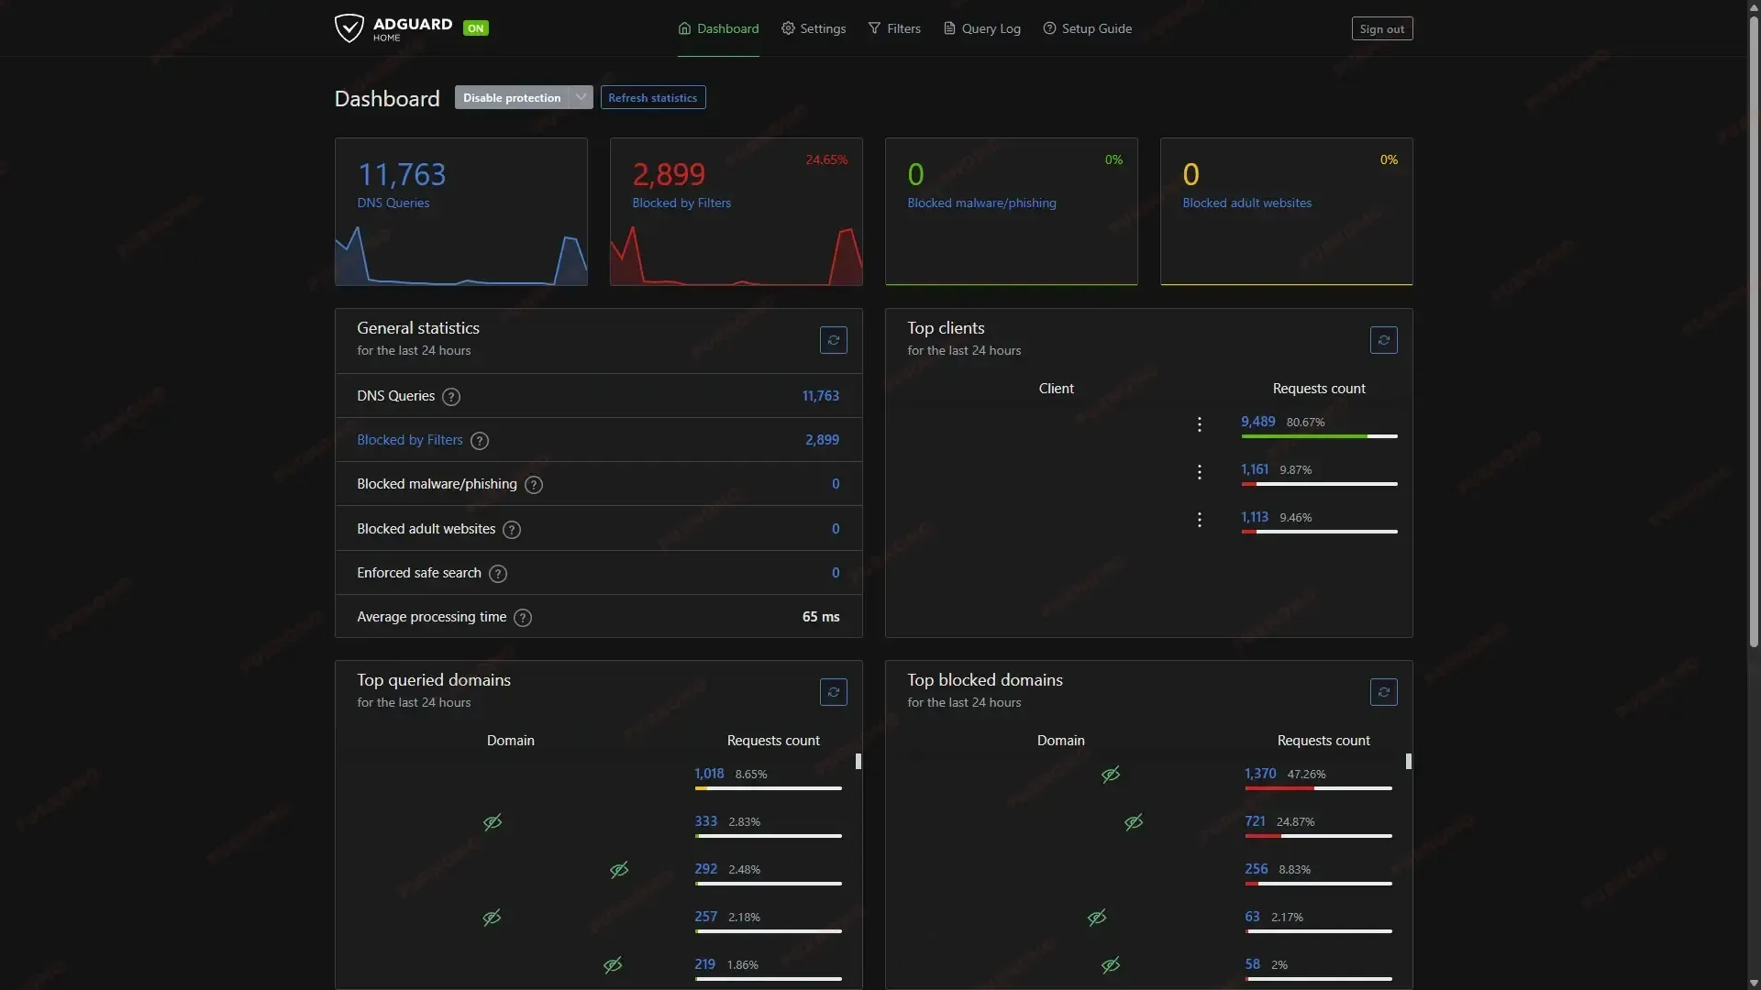Hide the first queried domain entry
Image resolution: width=1761 pixels, height=990 pixels.
tap(493, 822)
